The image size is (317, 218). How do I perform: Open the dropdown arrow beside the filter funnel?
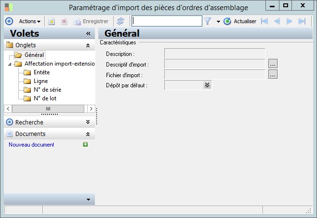point(218,21)
